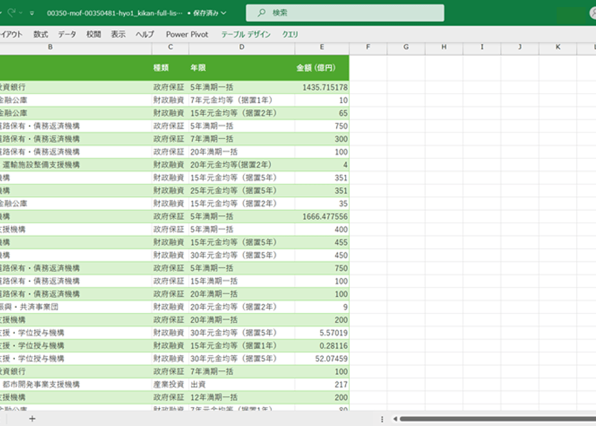Click the user account avatar
This screenshot has width=596, height=426.
pos(593,13)
